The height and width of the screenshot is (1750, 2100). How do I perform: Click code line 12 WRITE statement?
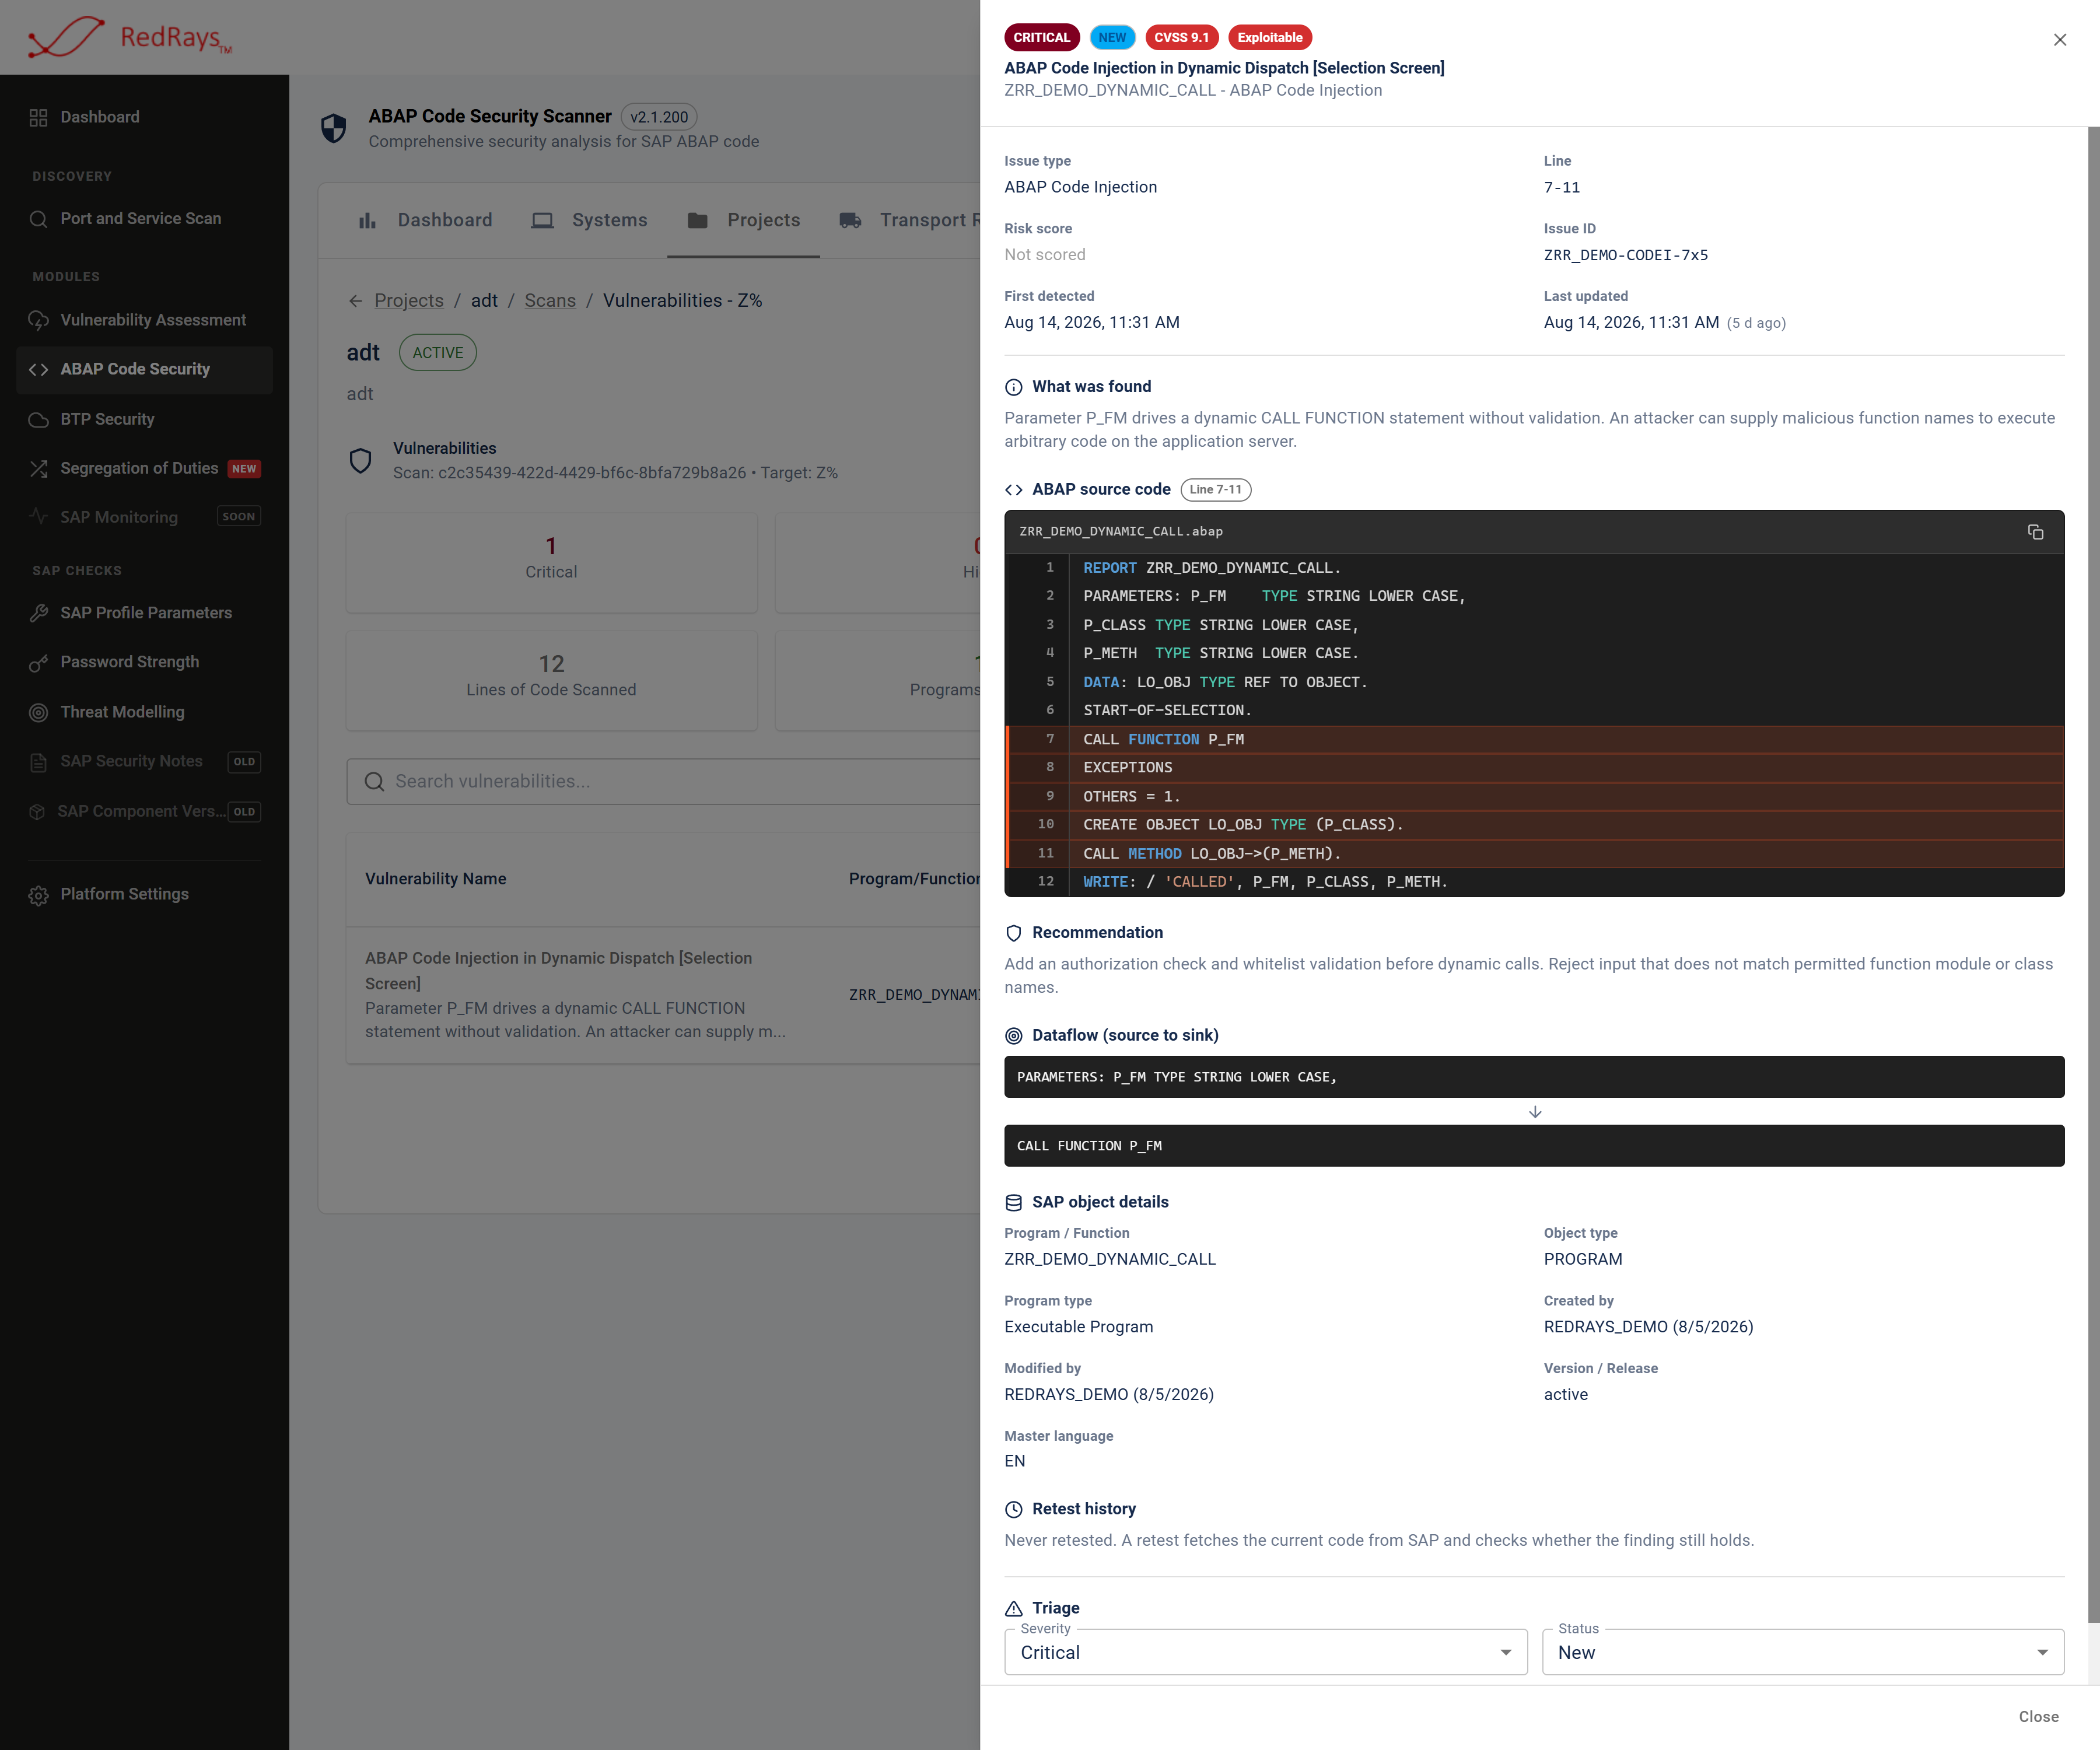pyautogui.click(x=1535, y=882)
